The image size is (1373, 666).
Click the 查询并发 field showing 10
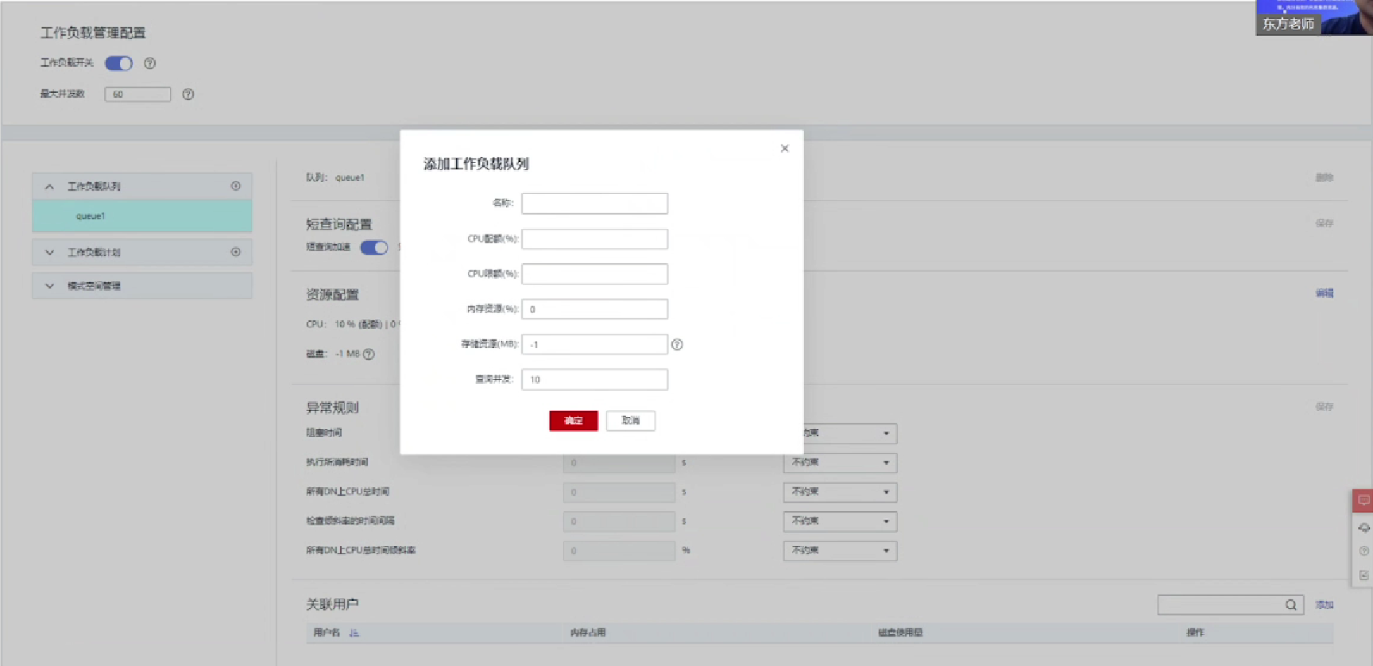click(594, 380)
